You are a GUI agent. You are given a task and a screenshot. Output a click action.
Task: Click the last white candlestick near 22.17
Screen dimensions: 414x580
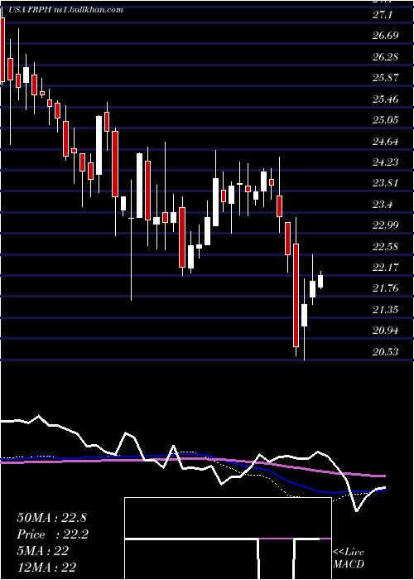click(320, 281)
